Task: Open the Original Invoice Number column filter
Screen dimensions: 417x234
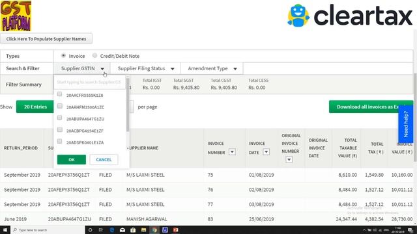Action: tap(289, 159)
